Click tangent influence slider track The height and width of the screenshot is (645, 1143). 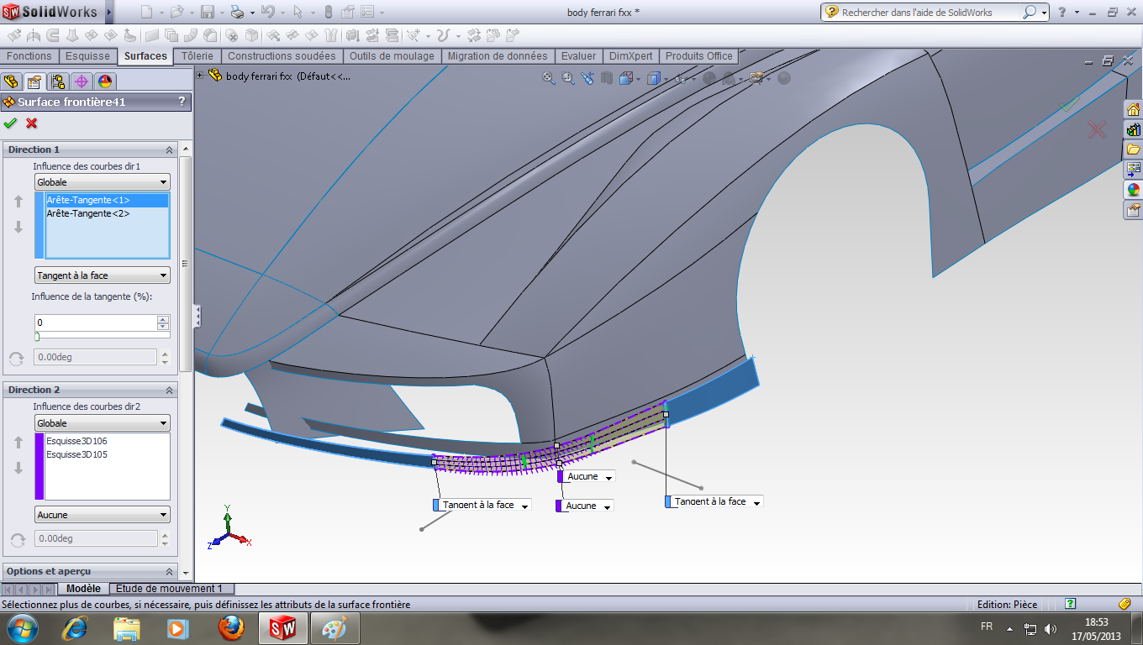tap(103, 336)
